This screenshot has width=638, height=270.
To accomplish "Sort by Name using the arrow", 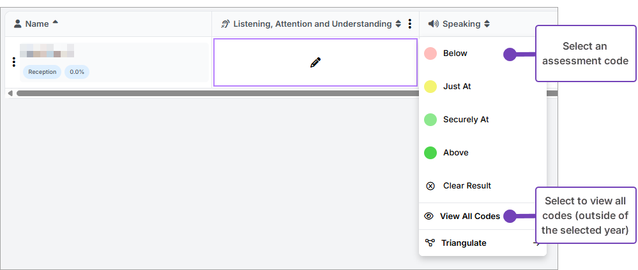I will tap(55, 23).
